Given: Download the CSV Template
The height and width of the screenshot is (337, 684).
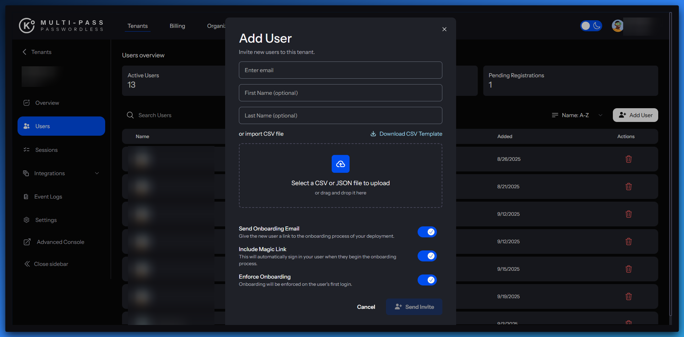Looking at the screenshot, I should pyautogui.click(x=406, y=134).
